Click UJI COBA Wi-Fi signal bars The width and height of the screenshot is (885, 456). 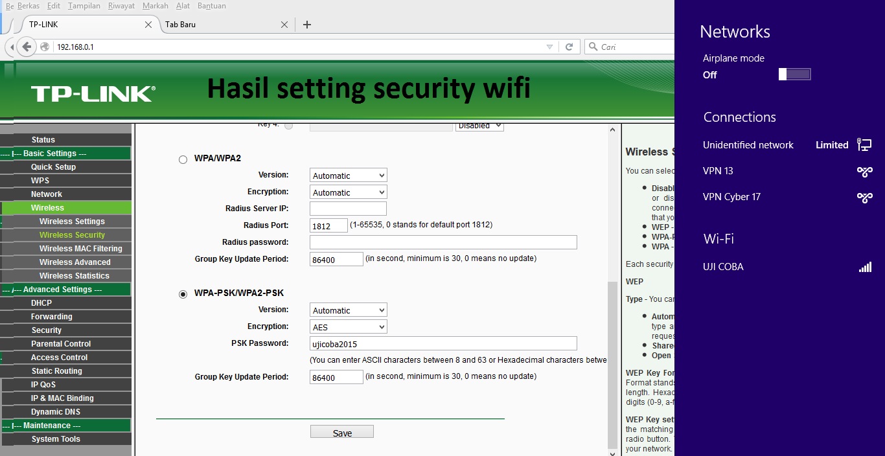865,267
